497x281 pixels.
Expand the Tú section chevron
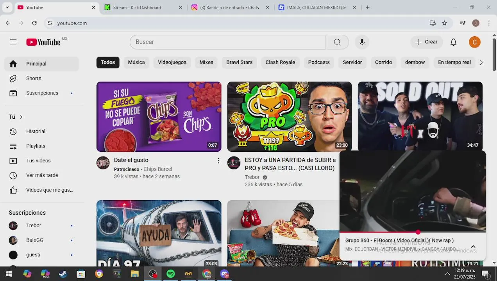click(x=21, y=117)
